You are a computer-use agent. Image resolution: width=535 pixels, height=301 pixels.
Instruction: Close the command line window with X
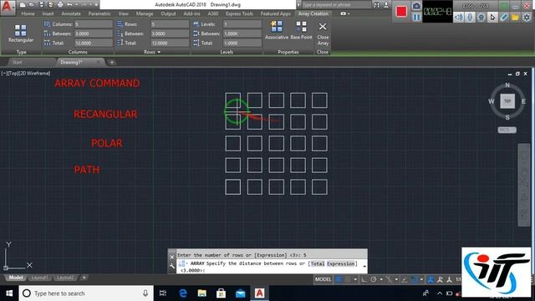(x=171, y=257)
